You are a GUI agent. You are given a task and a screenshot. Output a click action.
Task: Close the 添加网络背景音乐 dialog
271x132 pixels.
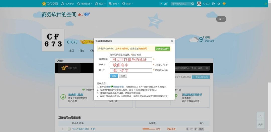click(x=172, y=41)
